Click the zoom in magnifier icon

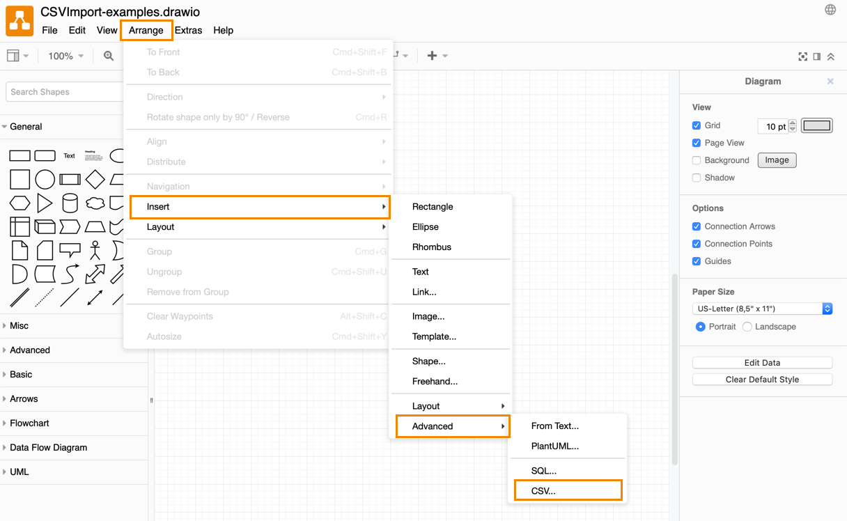[x=109, y=56]
